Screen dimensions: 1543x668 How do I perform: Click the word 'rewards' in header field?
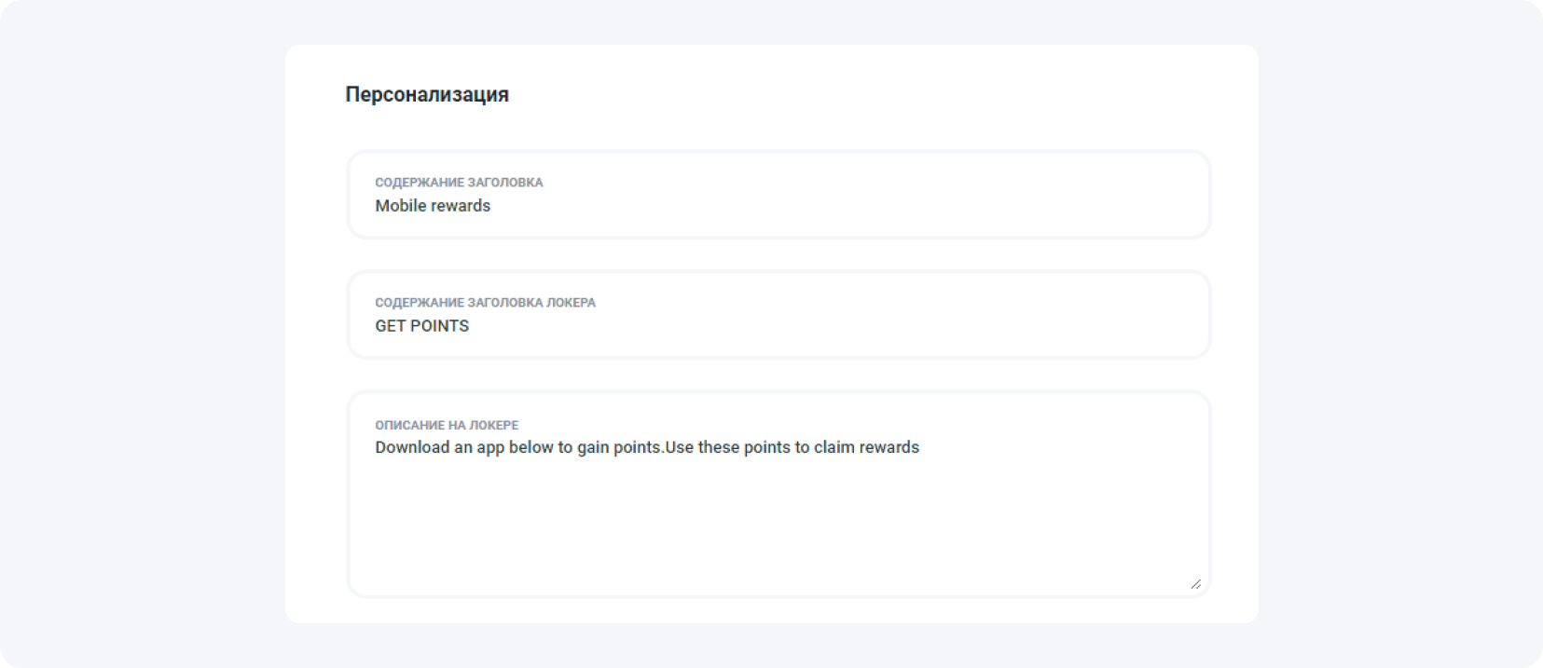coord(461,206)
